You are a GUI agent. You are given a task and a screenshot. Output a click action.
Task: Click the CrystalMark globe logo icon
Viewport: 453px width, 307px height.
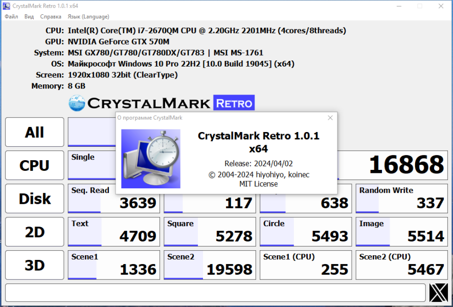click(77, 103)
